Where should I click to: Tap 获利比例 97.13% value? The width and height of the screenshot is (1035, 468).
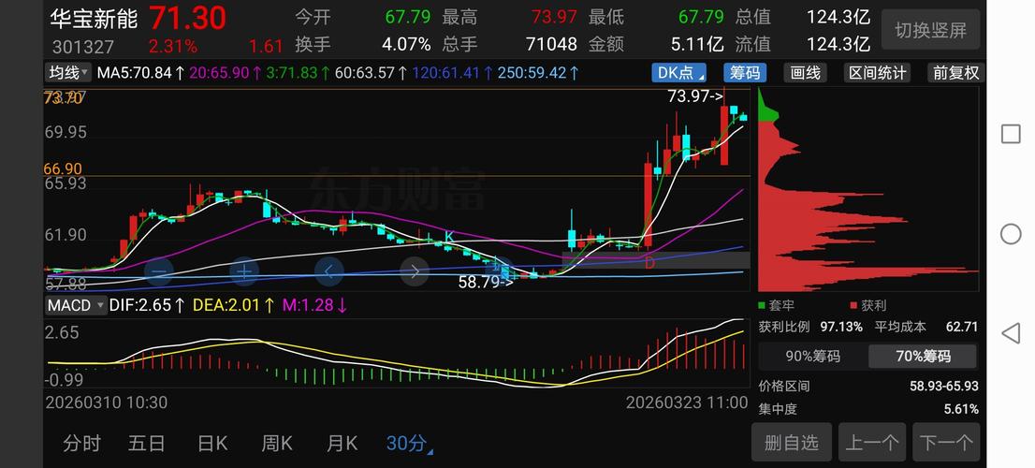(x=841, y=327)
